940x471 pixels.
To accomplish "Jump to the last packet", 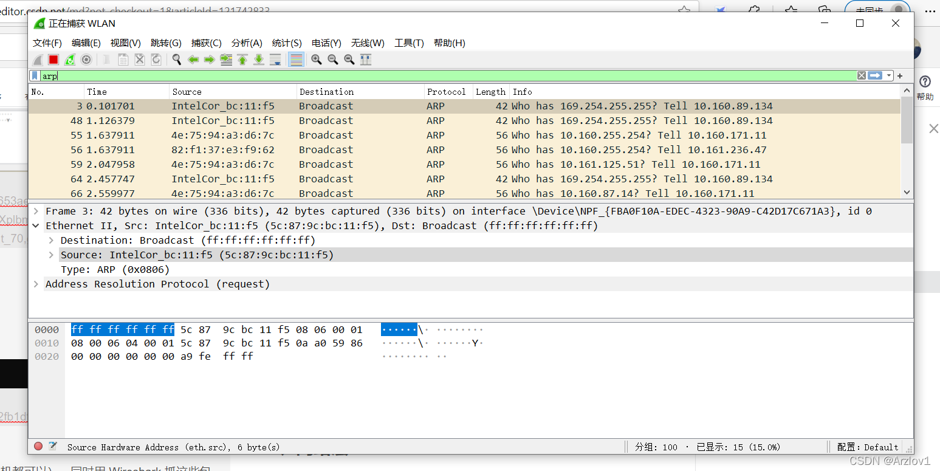I will pyautogui.click(x=259, y=60).
